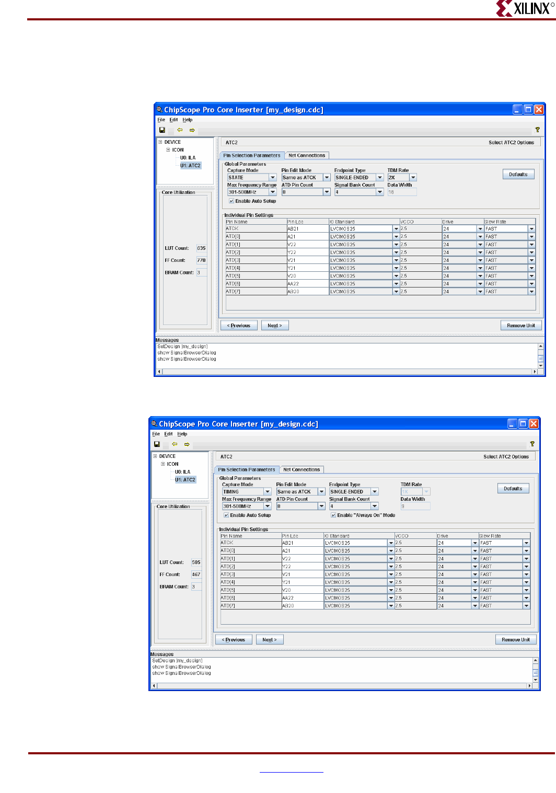Click the IO Standard column header in the STATE-mode window
Screen dimensions: 556x793
tap(364, 222)
